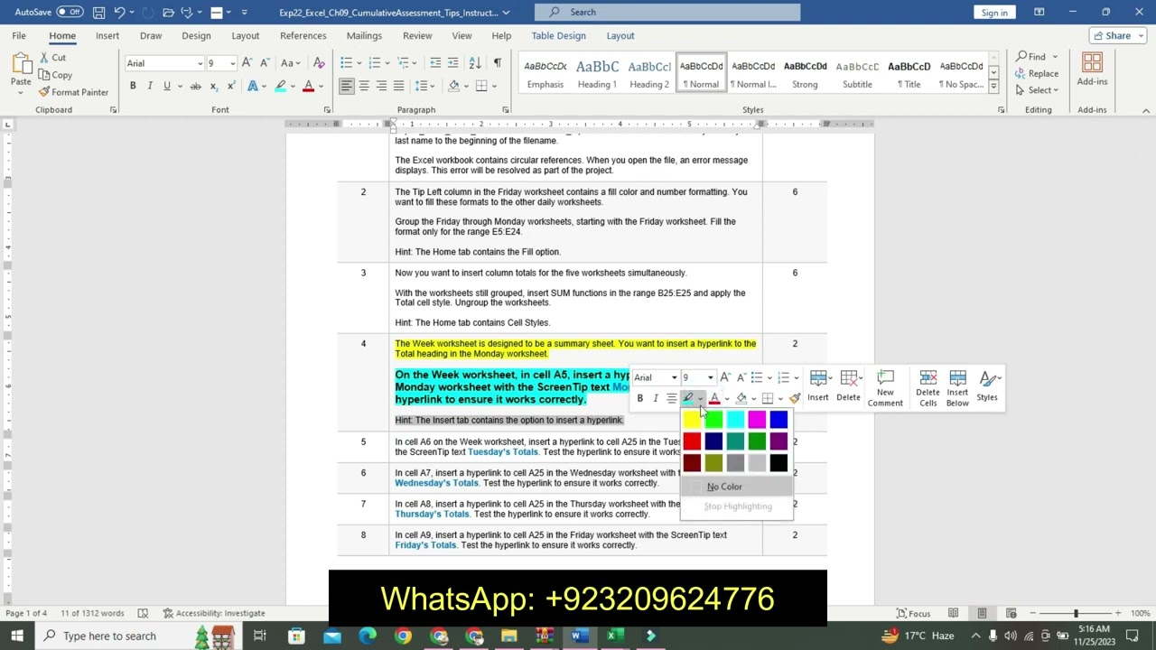The width and height of the screenshot is (1156, 650).
Task: Click the Add-ins icon in ribbon
Action: [1092, 64]
